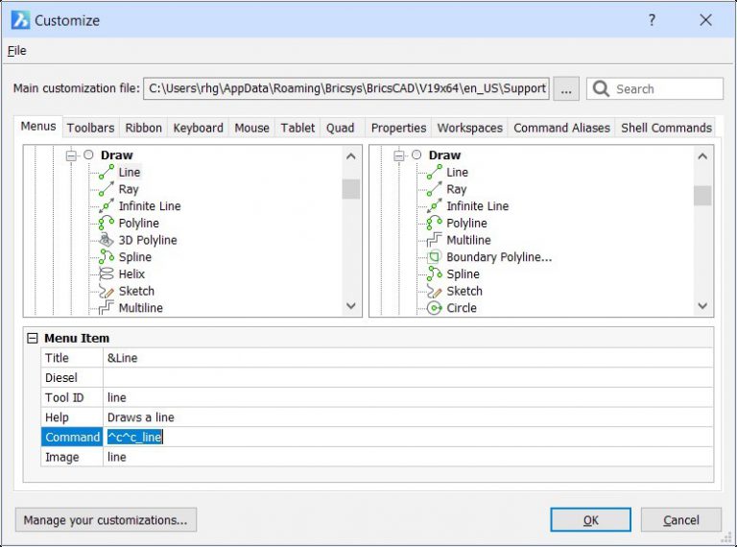Switch to the Quad tab
Screen dimensions: 737x547
340,128
